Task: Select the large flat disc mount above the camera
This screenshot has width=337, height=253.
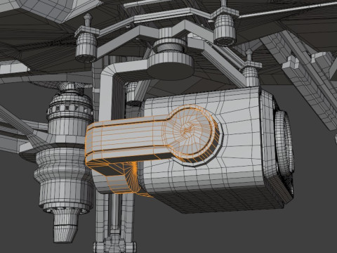Action: (x=171, y=67)
